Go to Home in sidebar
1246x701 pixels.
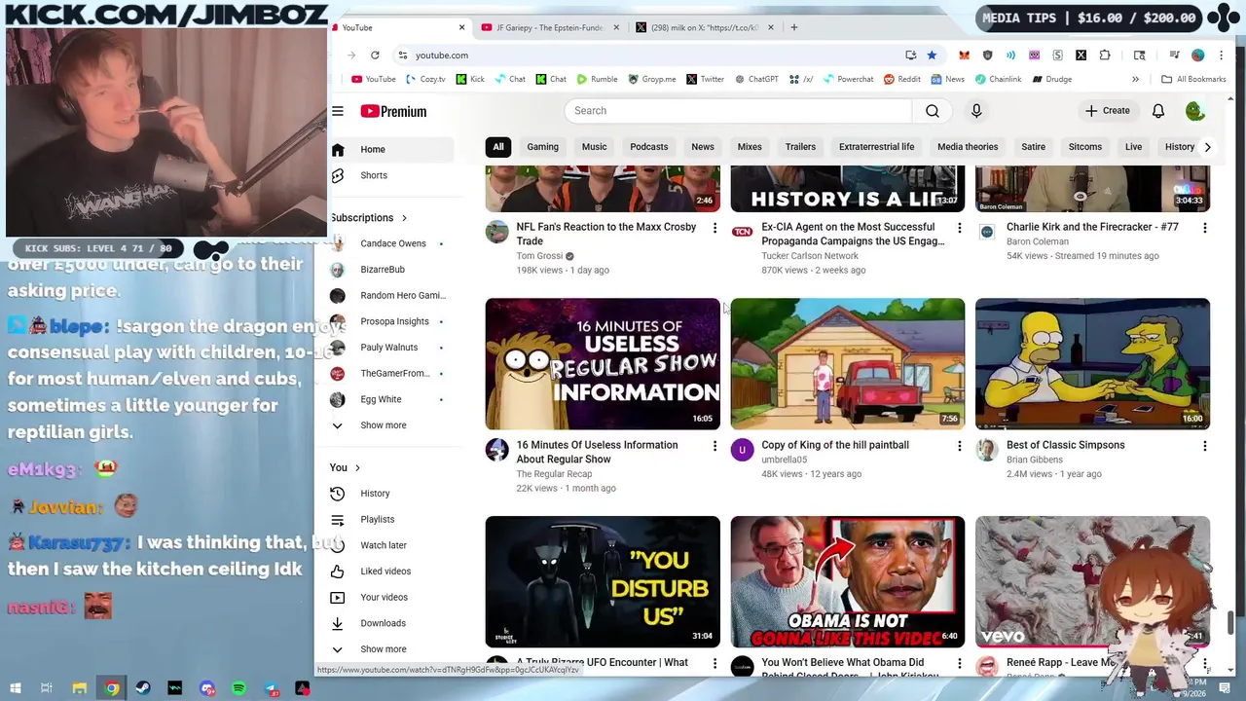click(391, 150)
